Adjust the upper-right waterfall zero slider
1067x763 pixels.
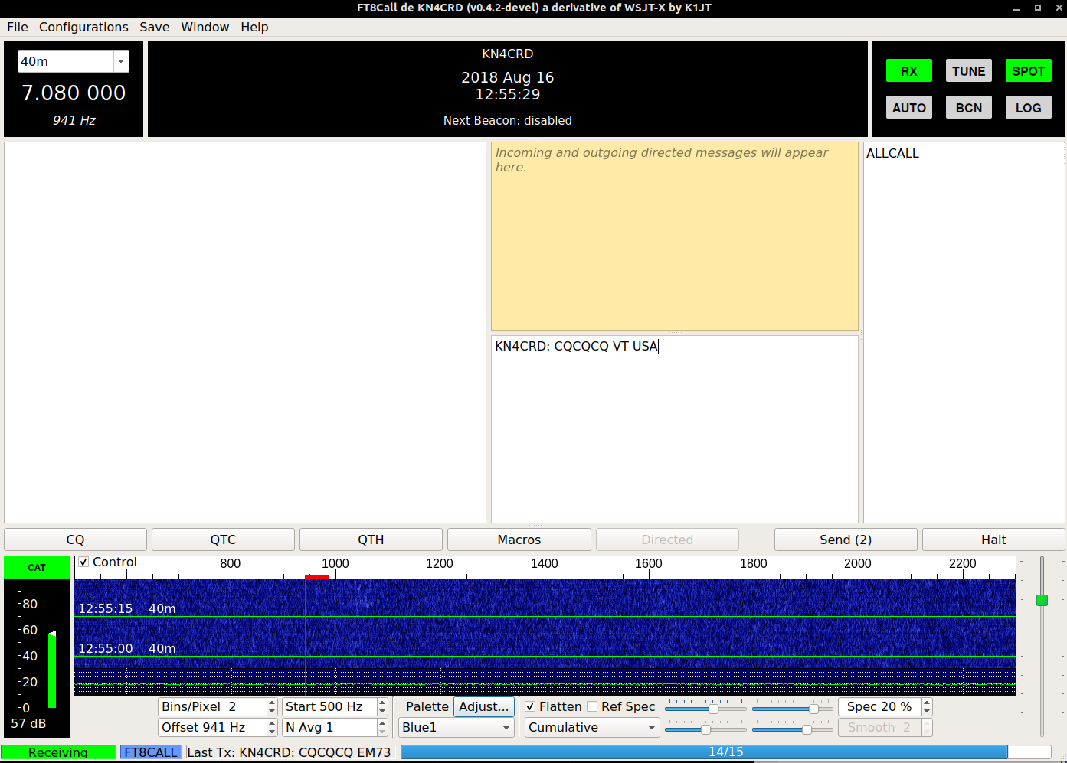coord(813,709)
